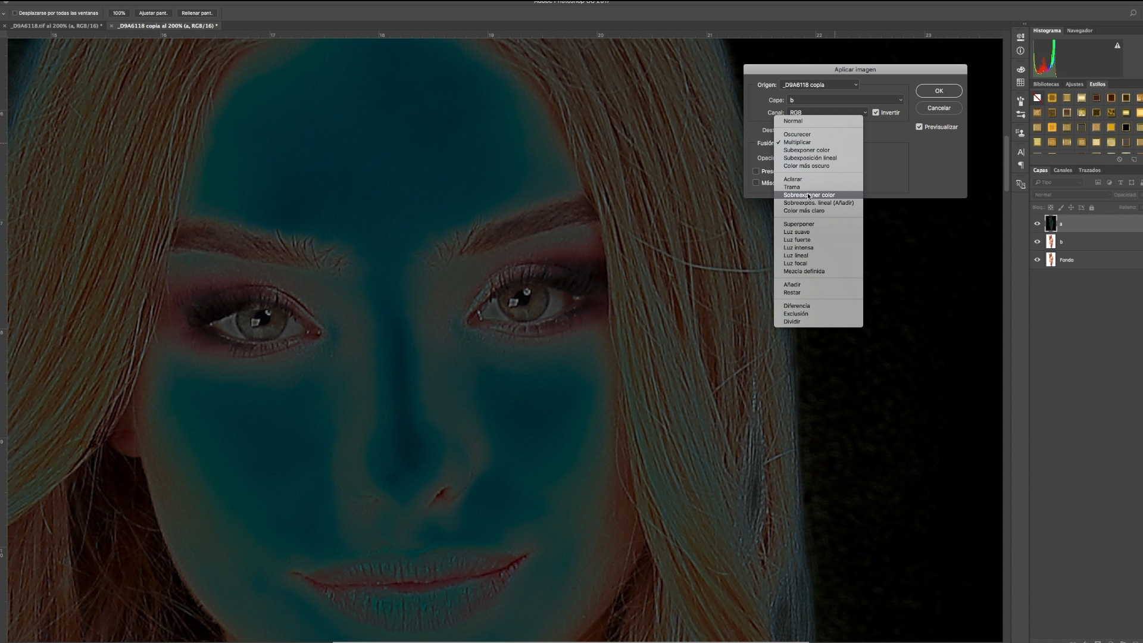1143x643 pixels.
Task: Lock all padlock icon in Capas
Action: (1091, 207)
